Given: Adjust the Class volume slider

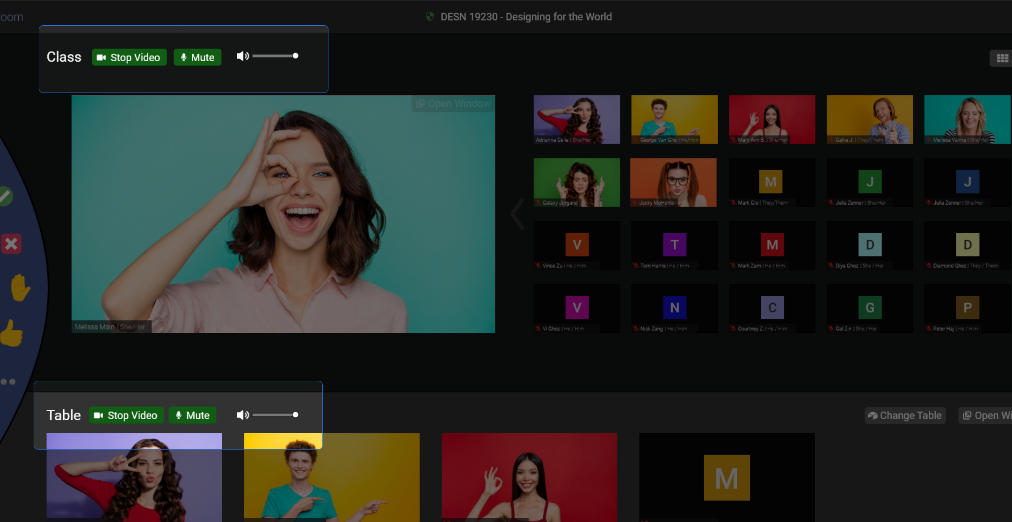Looking at the screenshot, I should click(275, 56).
